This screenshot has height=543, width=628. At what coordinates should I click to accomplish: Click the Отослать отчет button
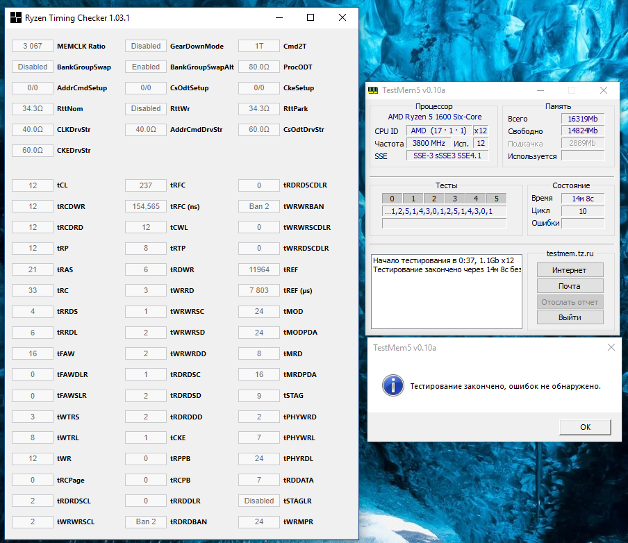pos(570,302)
